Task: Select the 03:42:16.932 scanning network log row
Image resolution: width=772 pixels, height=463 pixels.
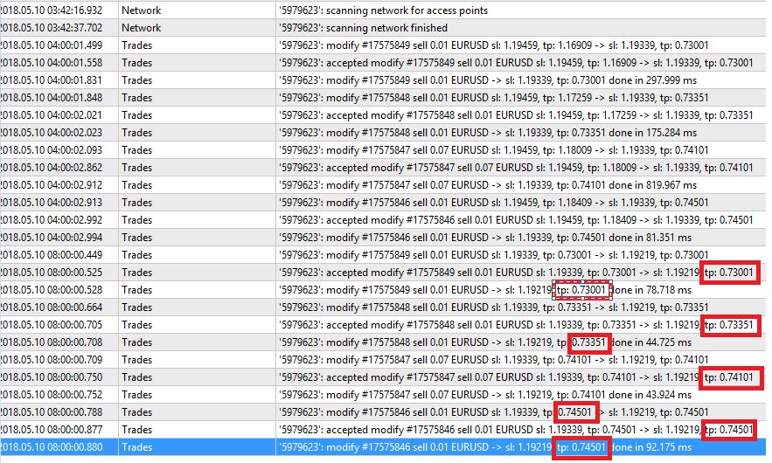Action: point(383,10)
